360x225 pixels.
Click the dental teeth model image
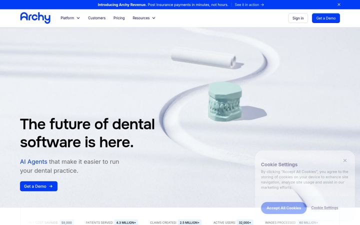[225, 101]
